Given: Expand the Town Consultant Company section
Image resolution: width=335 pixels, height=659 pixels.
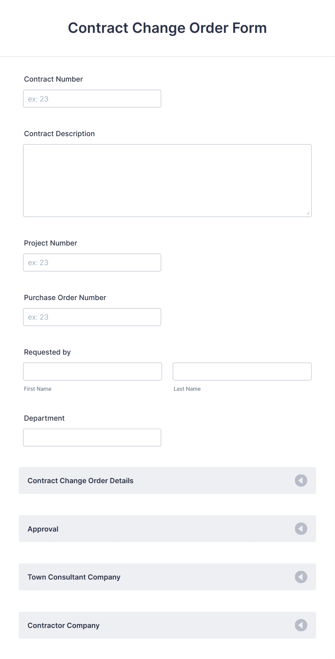Looking at the screenshot, I should [167, 577].
